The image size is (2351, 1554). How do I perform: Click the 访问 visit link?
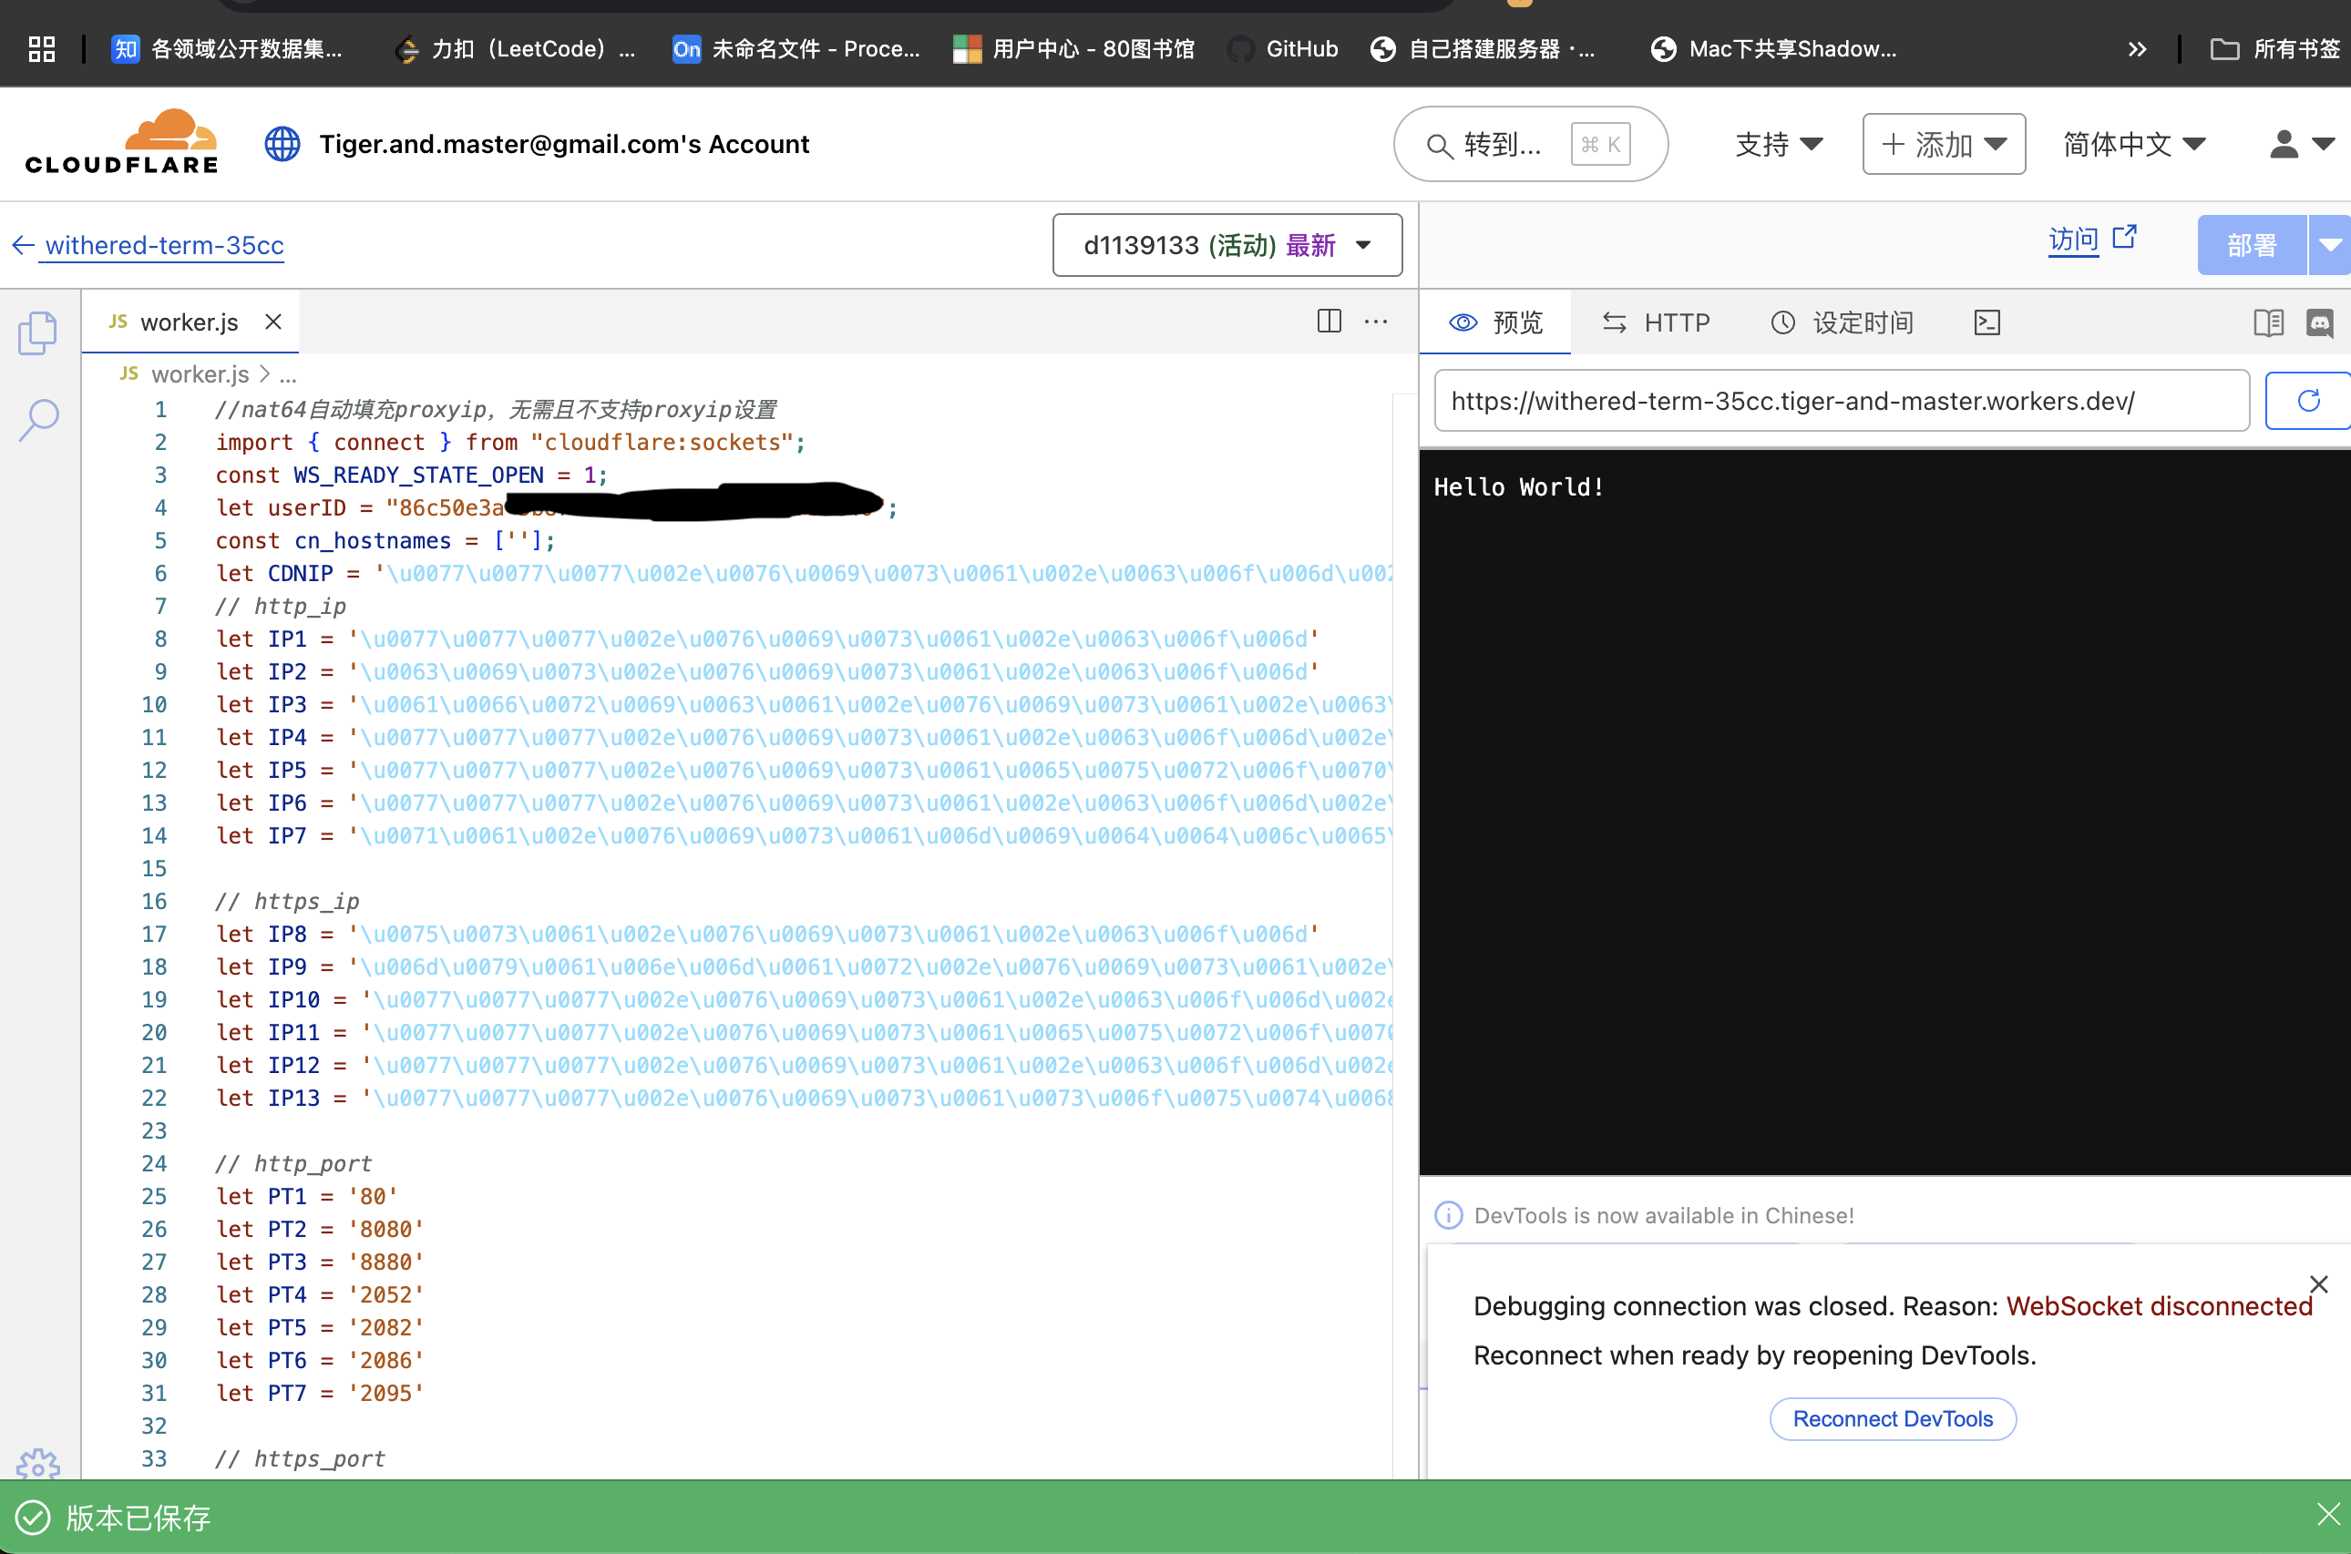(2092, 239)
